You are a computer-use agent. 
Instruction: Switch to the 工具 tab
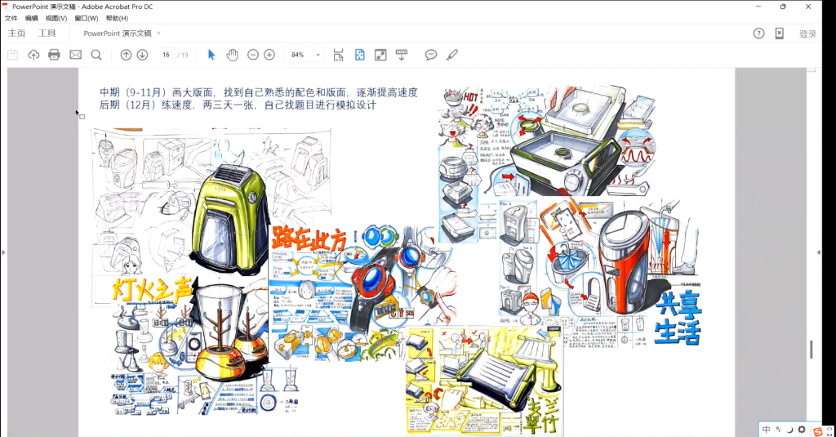47,33
